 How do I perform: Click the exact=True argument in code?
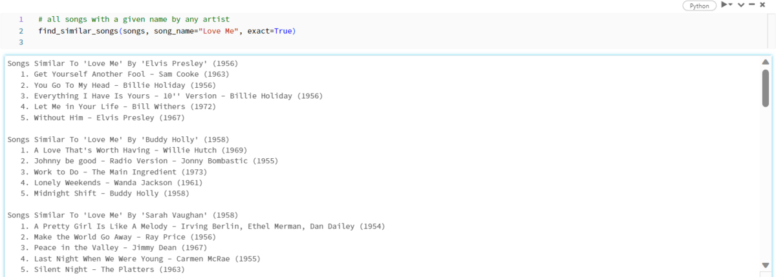[268, 31]
